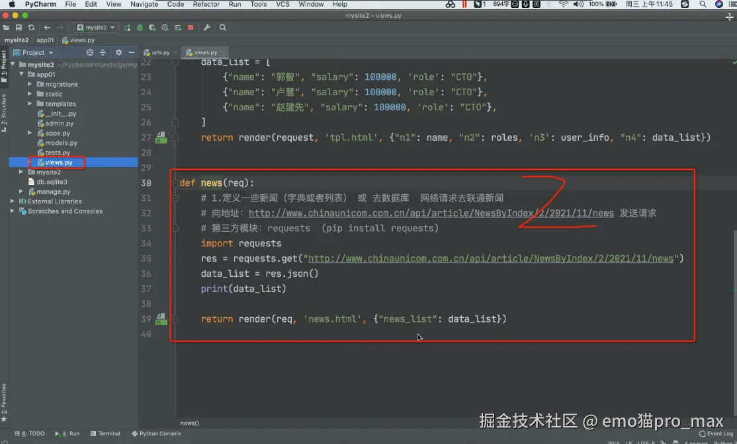Open the 4: Run tool window

(67, 433)
